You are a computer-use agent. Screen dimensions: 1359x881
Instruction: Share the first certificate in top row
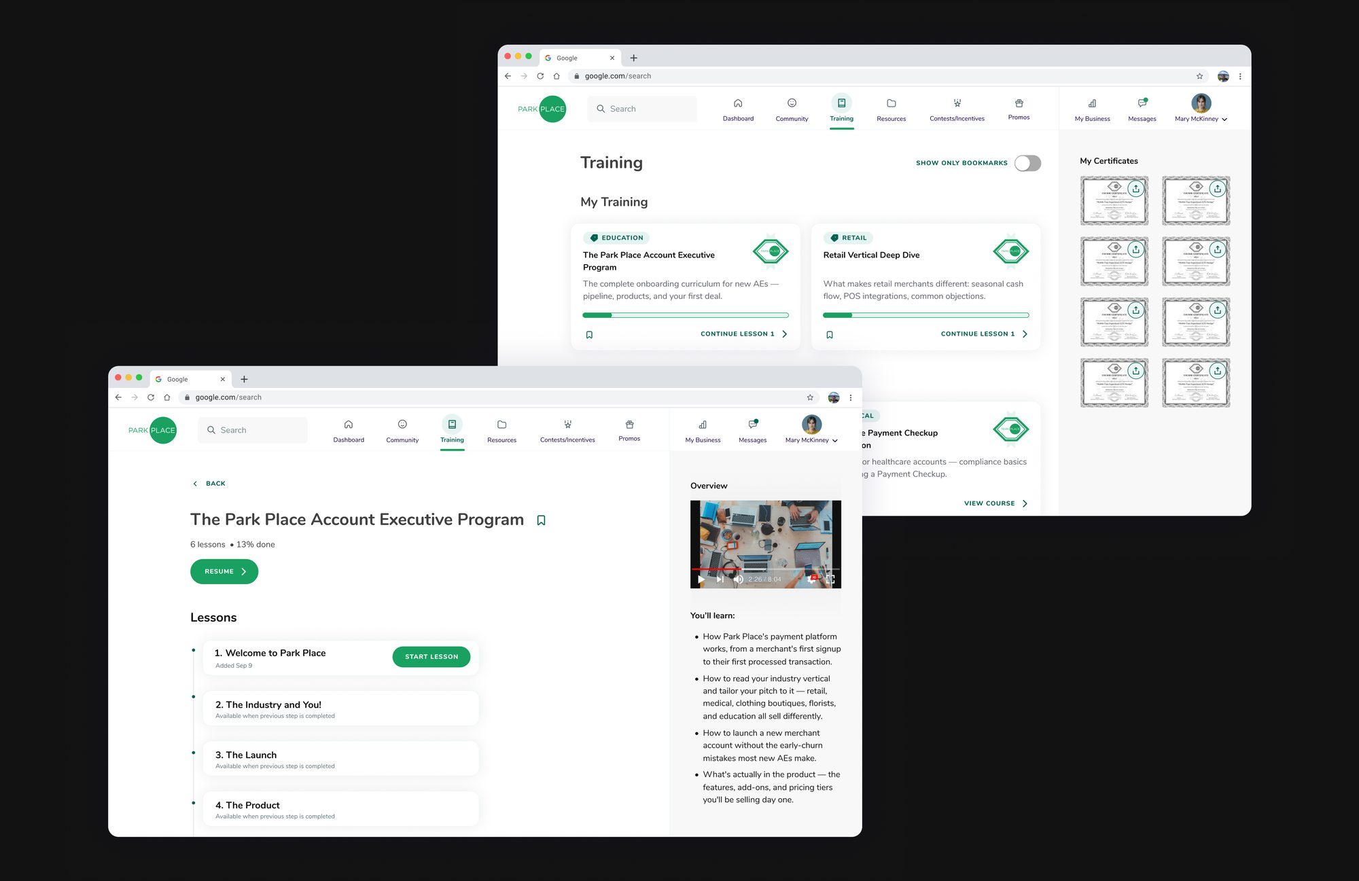[1135, 189]
